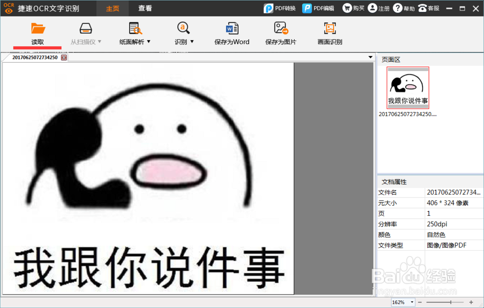Select the 20170625072734250 document tab
The image size is (484, 308).
[x=35, y=57]
